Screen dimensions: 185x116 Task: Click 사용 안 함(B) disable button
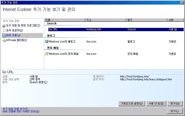pyautogui.click(x=156, y=103)
